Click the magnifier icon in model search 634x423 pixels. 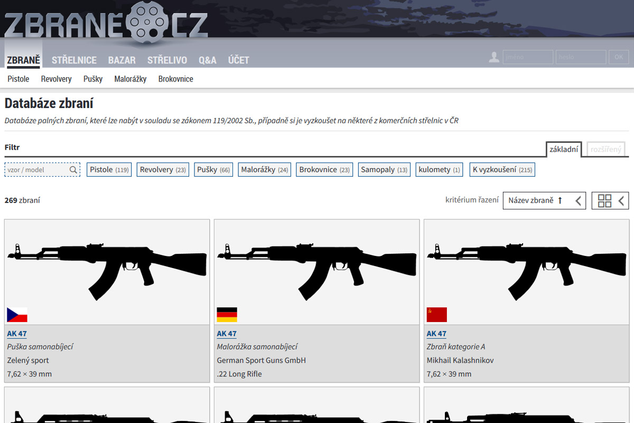[x=73, y=170]
